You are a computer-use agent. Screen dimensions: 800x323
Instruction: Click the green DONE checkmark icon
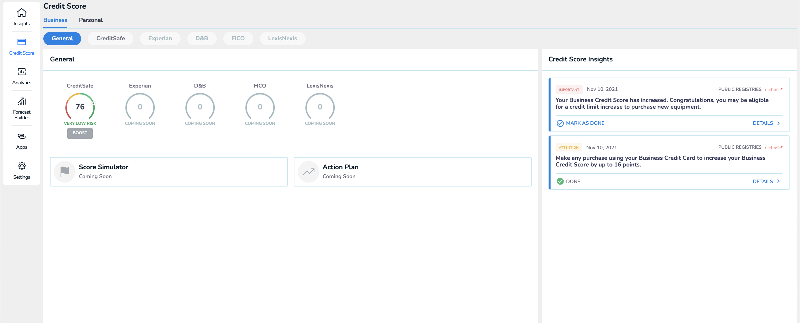560,181
